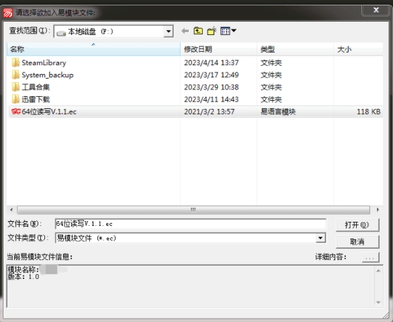The height and width of the screenshot is (322, 393).
Task: Click the 文件名 input field
Action: [191, 224]
